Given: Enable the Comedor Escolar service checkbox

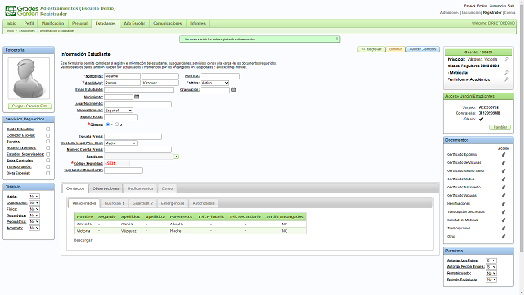Looking at the screenshot, I should coord(47,135).
